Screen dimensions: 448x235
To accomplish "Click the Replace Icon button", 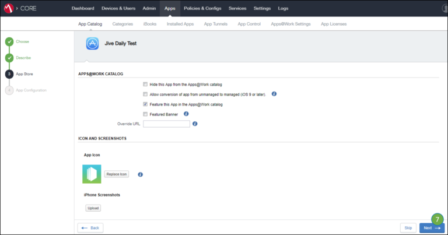I will (117, 174).
